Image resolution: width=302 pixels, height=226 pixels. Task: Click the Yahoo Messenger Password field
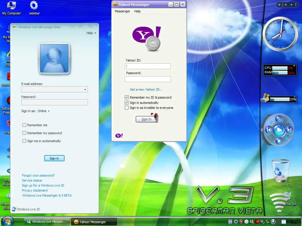click(148, 79)
